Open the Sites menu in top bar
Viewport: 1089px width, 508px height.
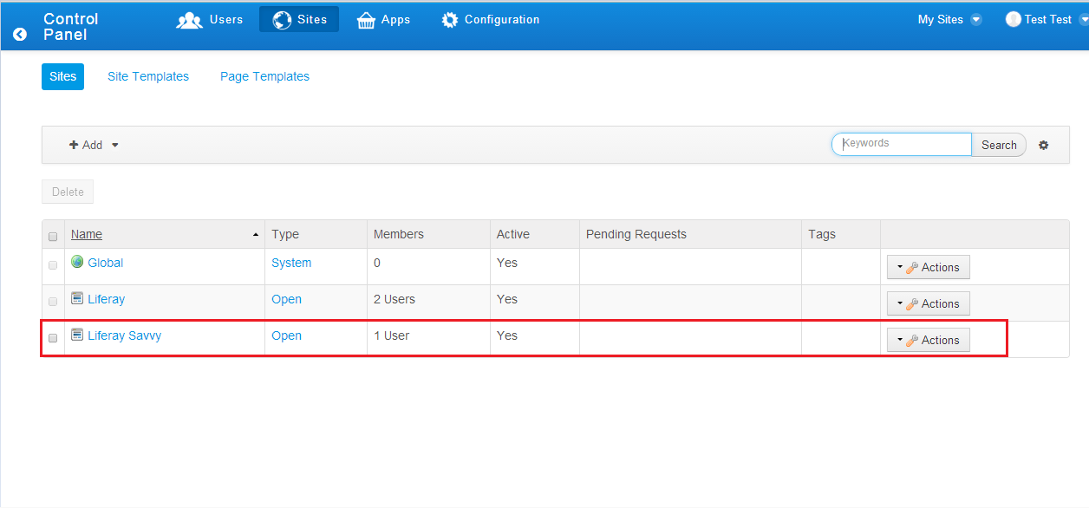[x=299, y=19]
